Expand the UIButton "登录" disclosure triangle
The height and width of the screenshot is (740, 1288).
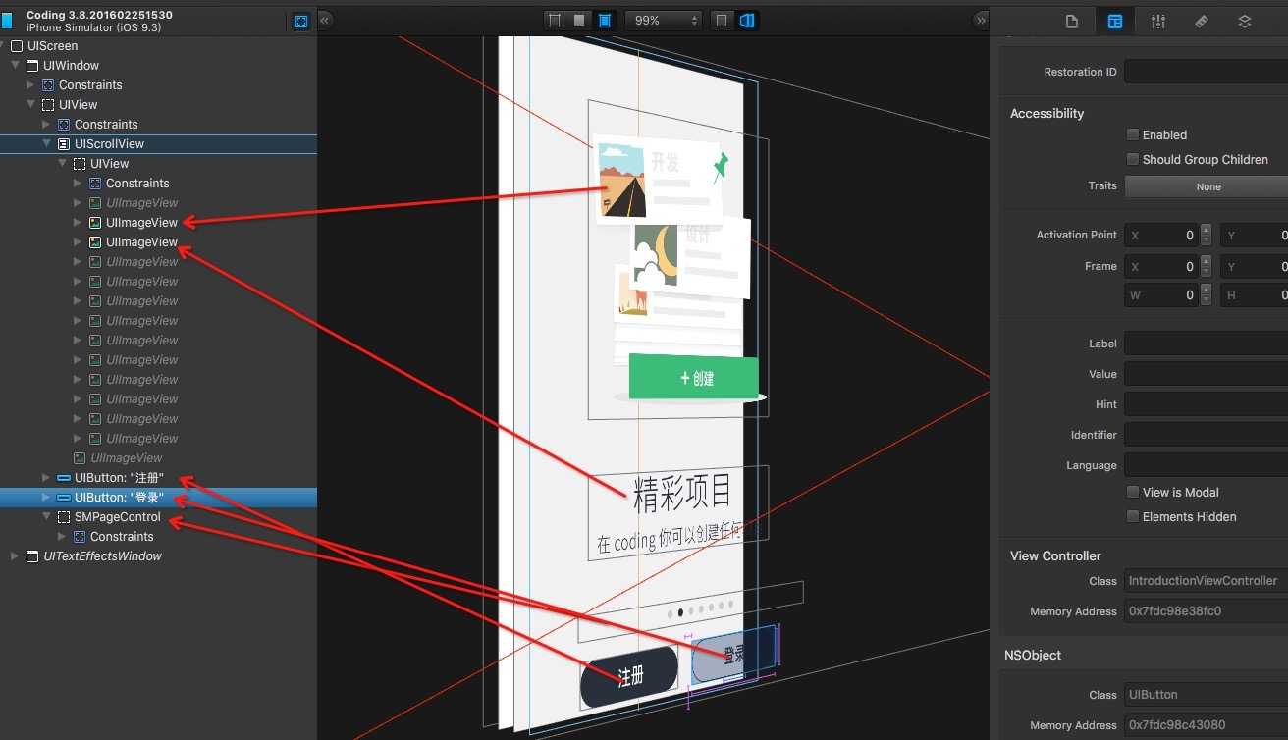(46, 498)
